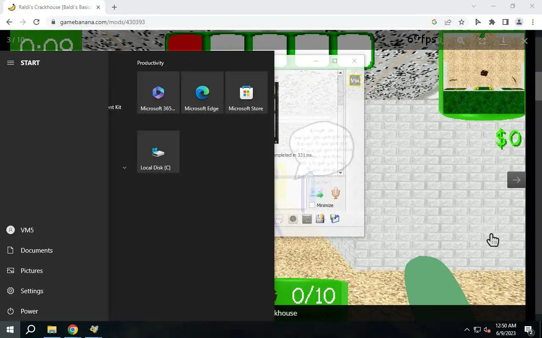
Task: Click the Google icon in address bar
Action: coord(434,22)
